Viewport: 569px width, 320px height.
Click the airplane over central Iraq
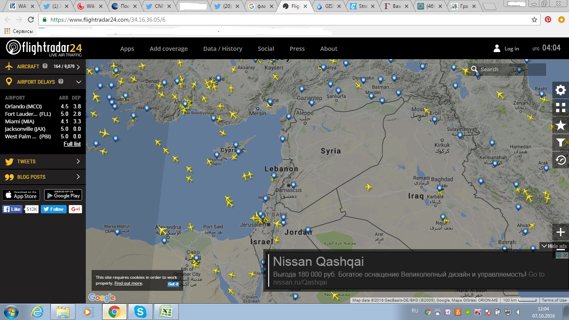tap(368, 187)
